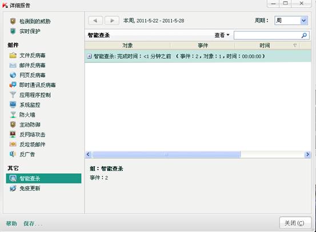
Task: Show the 防火墙 report
Action: coord(27,115)
